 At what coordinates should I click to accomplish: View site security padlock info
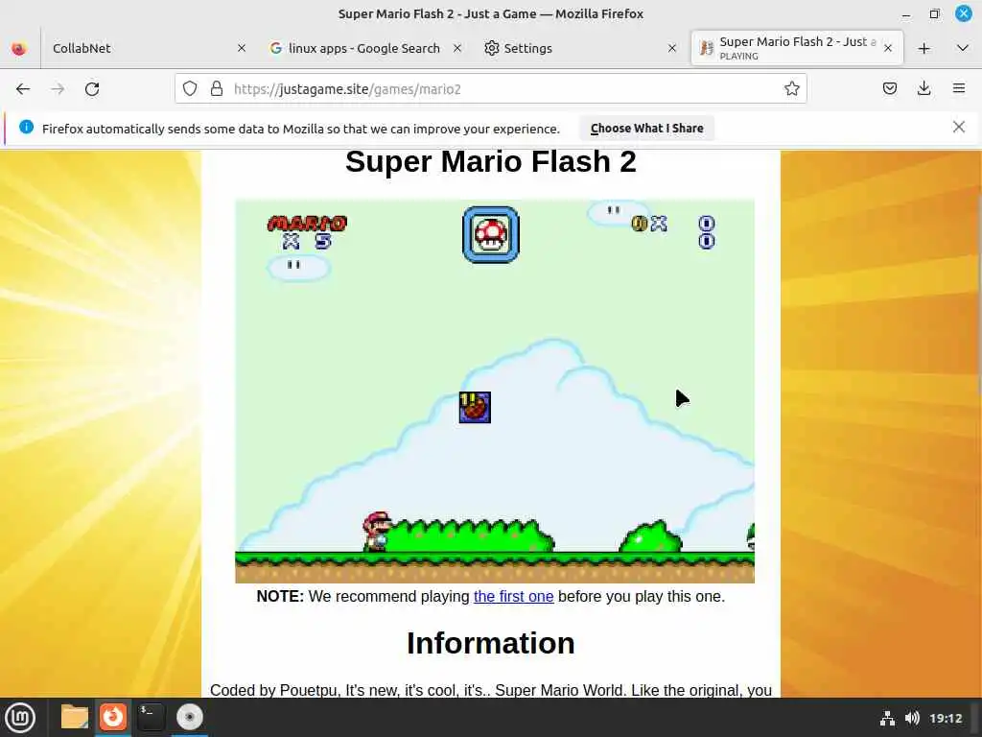tap(217, 89)
